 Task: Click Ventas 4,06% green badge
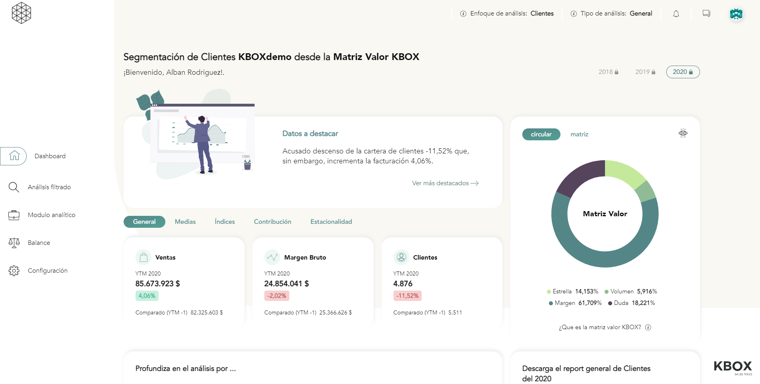coord(147,296)
